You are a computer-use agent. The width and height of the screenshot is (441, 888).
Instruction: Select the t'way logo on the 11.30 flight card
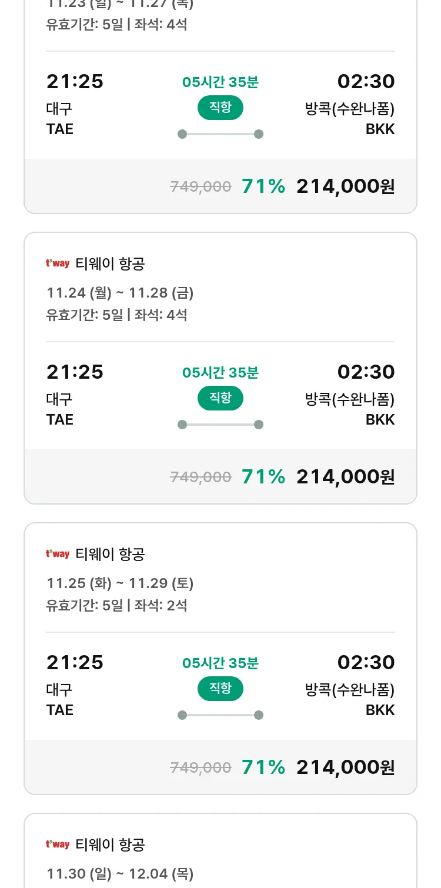pos(58,844)
